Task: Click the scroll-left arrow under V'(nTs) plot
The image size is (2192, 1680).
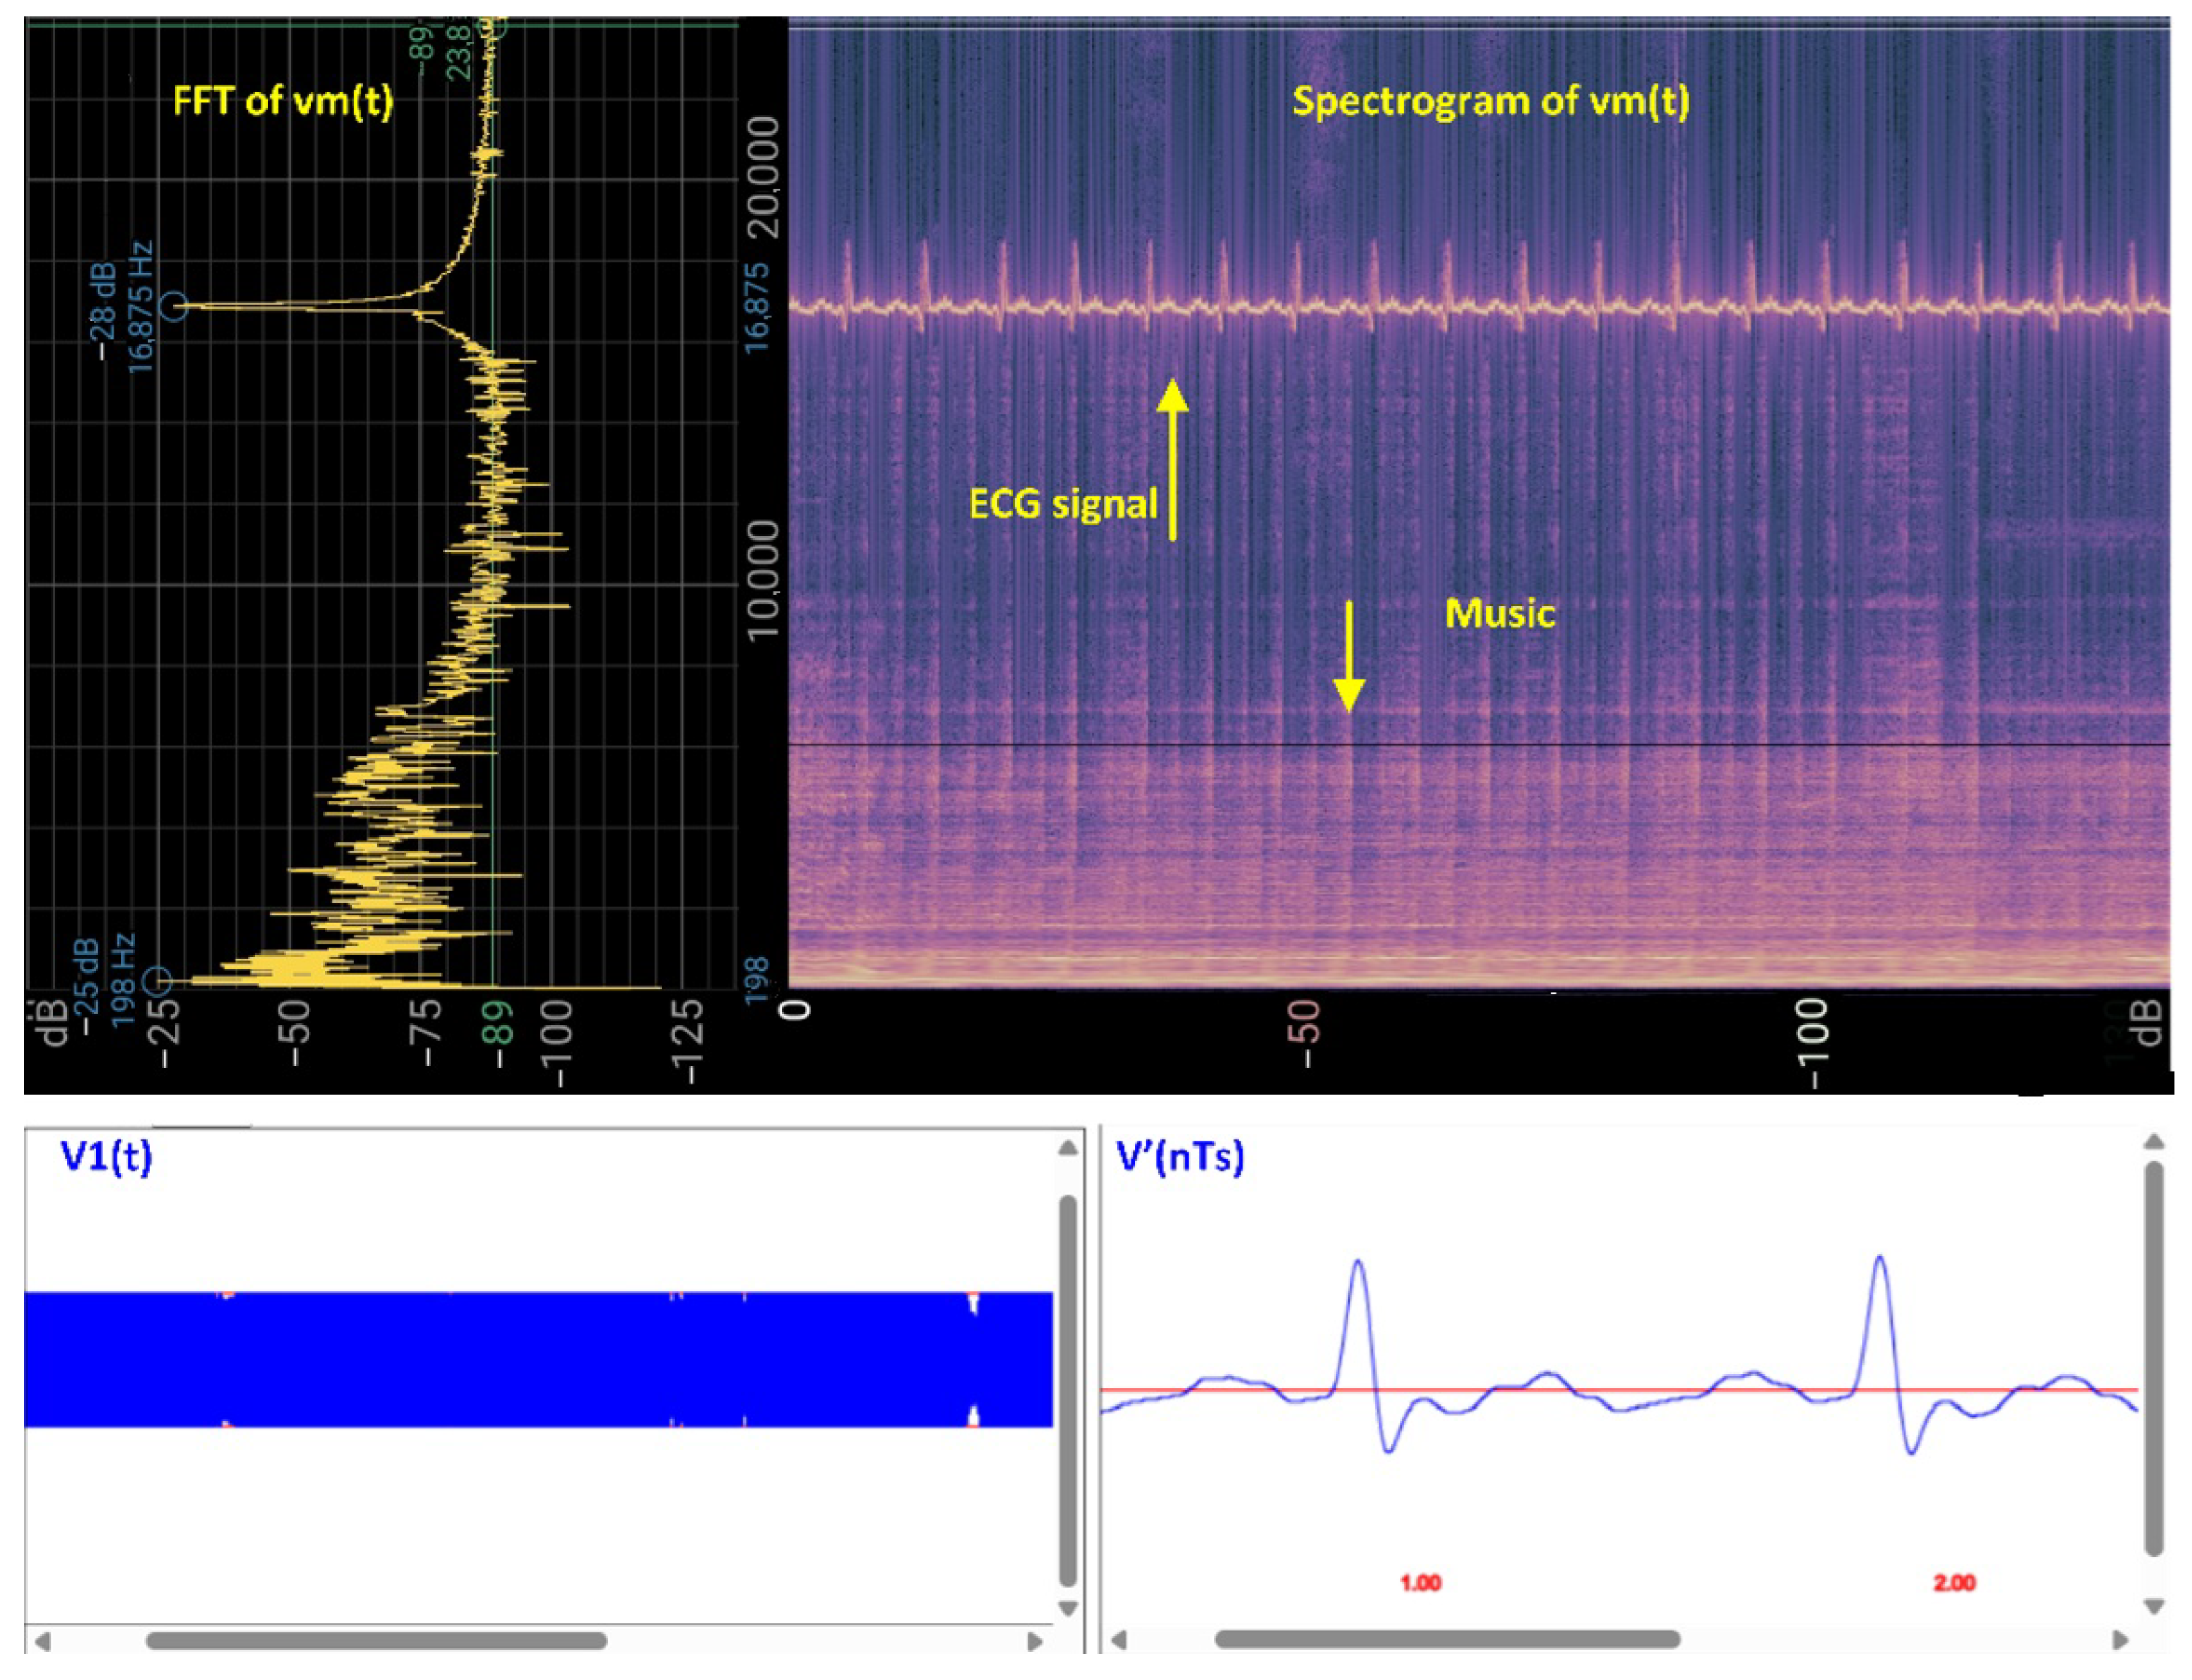Action: (1119, 1640)
